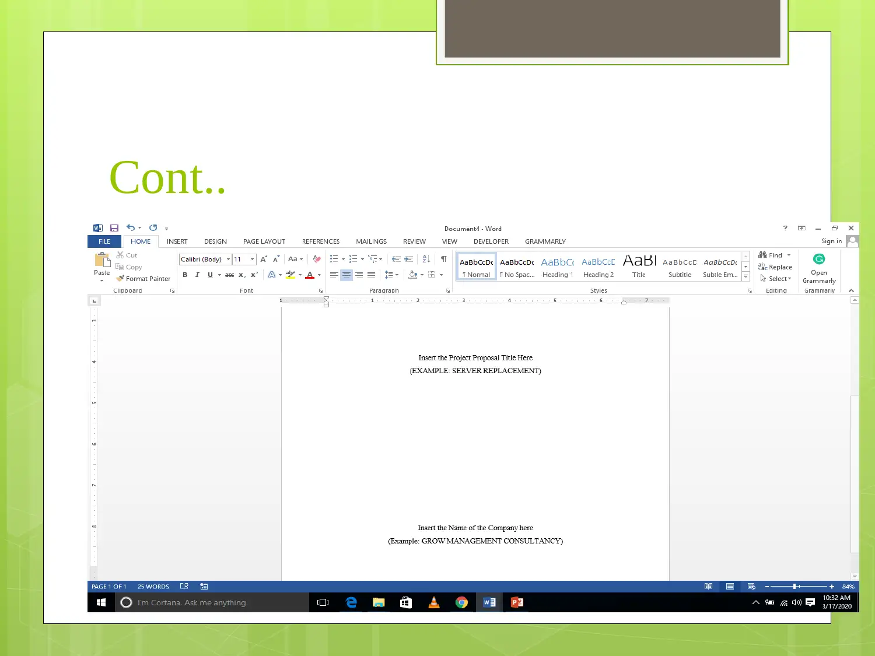875x656 pixels.
Task: Switch to Web Layout view icon
Action: (x=751, y=587)
